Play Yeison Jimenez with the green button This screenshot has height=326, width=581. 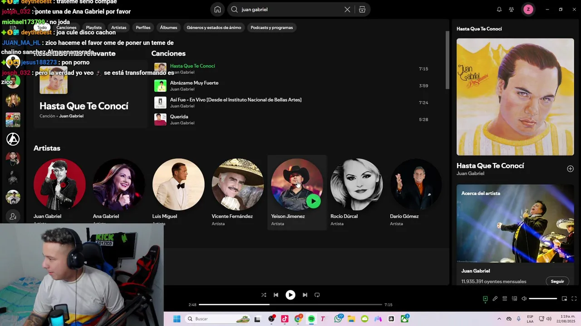point(313,201)
